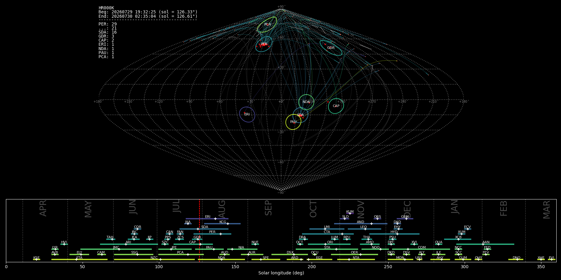Click the AND shower label in the timeline
The width and height of the screenshot is (561, 280).
[x=361, y=222]
